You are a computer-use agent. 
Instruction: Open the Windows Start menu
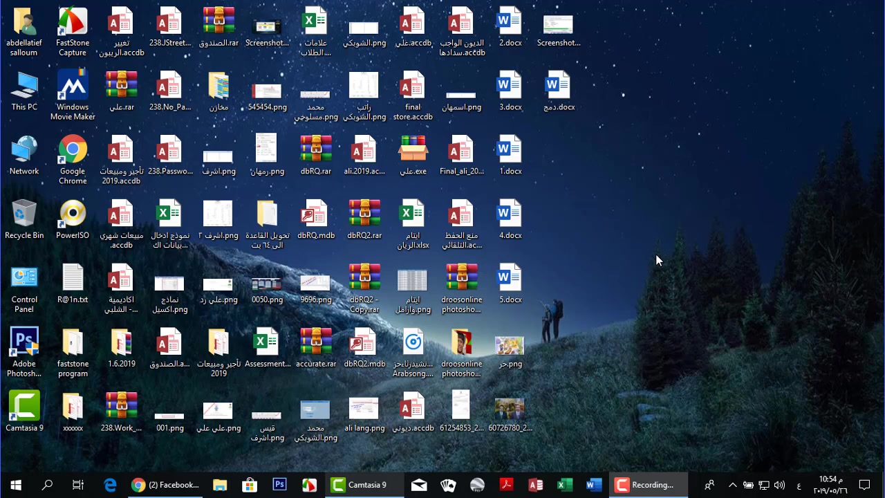[x=16, y=485]
